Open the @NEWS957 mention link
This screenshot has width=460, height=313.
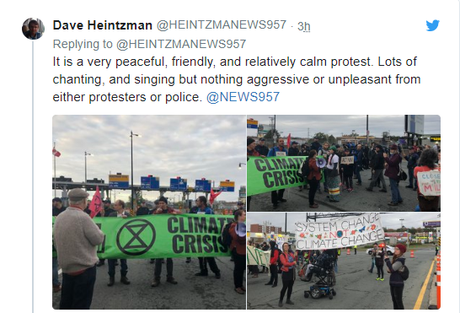(x=243, y=97)
